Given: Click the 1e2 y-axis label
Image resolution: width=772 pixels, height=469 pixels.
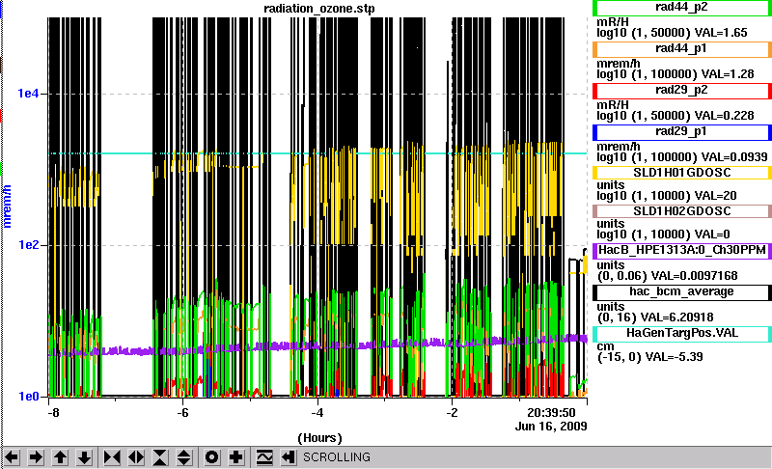Looking at the screenshot, I should pyautogui.click(x=28, y=244).
